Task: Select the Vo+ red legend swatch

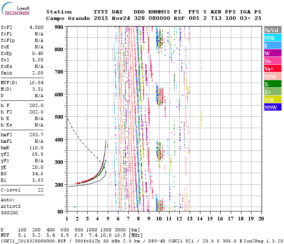Action: click(x=273, y=69)
